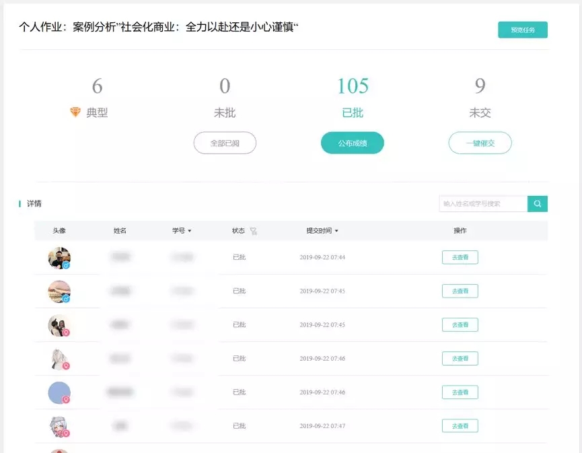Click the avatar in the second student row
The image size is (582, 453).
[59, 291]
